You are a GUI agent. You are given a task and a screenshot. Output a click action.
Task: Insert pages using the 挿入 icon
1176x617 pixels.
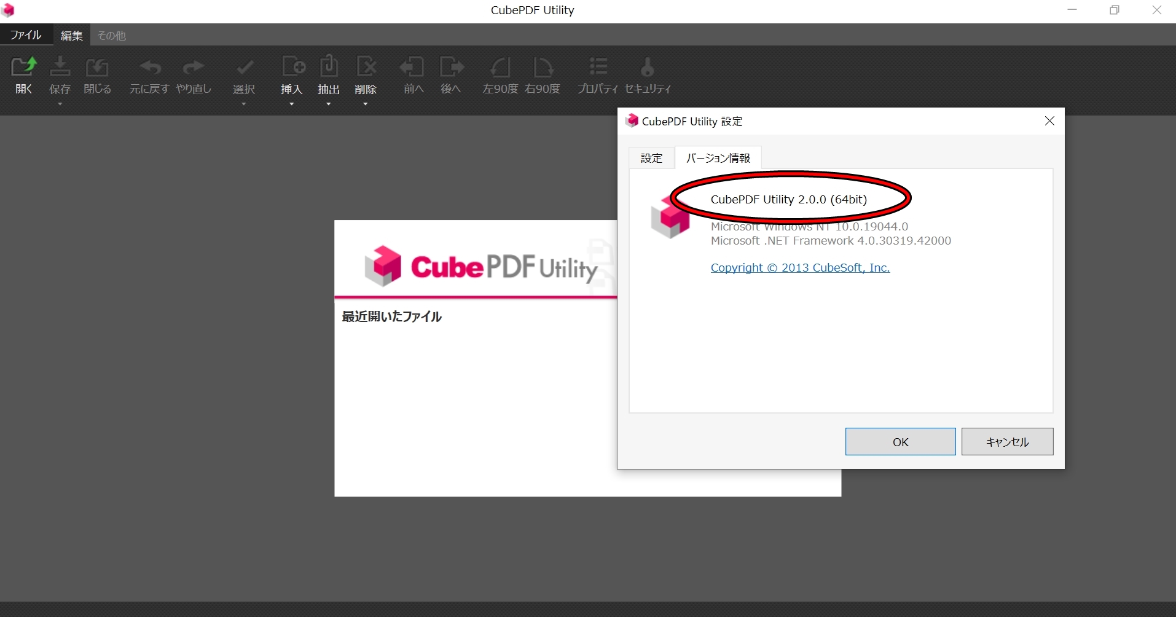click(x=292, y=74)
